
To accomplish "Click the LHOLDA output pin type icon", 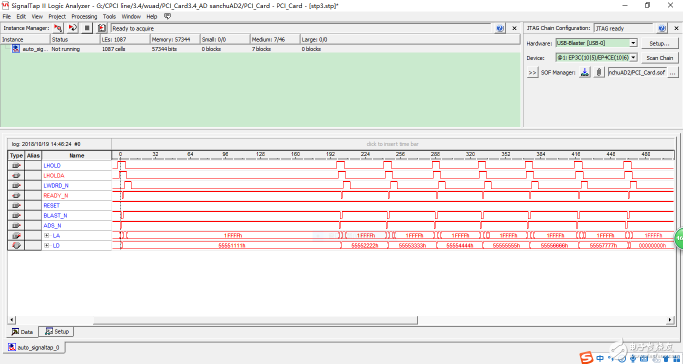I will tap(16, 175).
